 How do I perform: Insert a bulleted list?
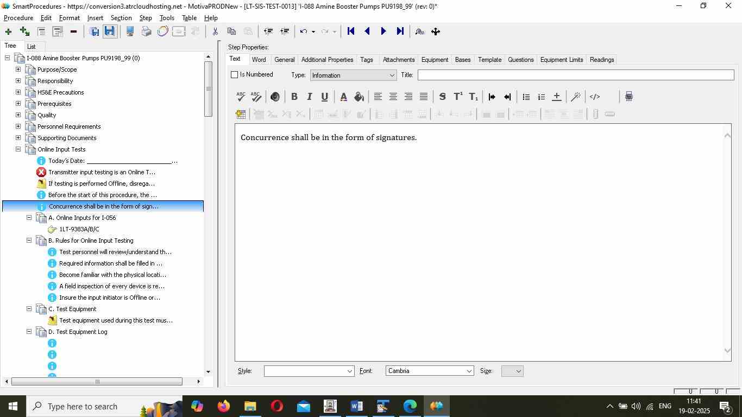pyautogui.click(x=526, y=97)
